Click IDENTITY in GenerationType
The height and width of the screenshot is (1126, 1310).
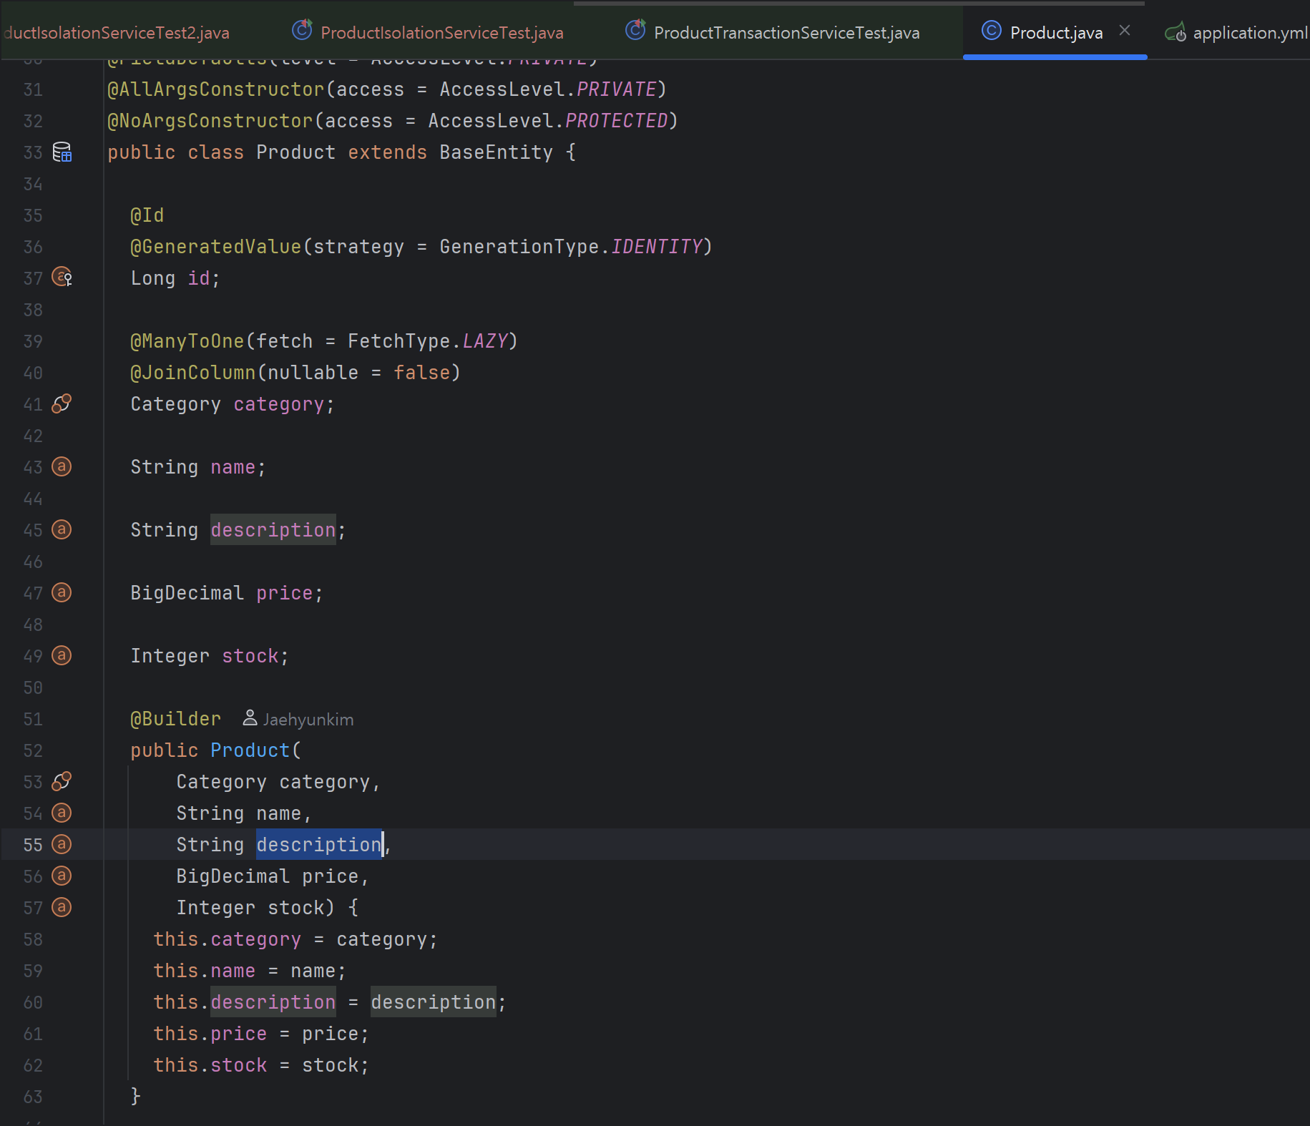click(657, 247)
